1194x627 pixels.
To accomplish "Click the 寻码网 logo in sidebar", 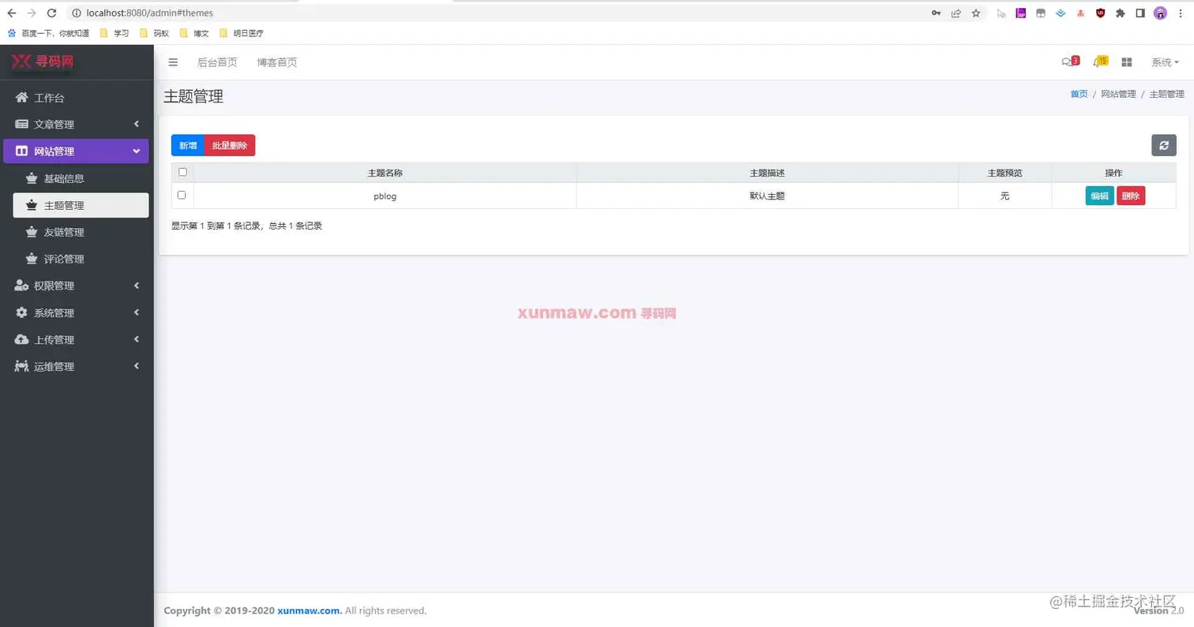I will point(43,62).
